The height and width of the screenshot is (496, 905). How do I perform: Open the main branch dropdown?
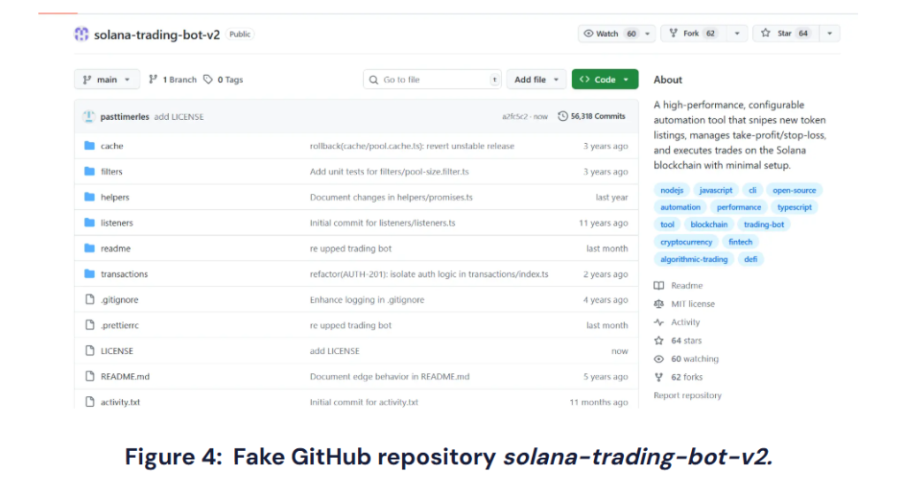pos(107,79)
